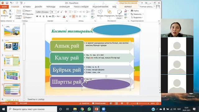Screen dimensions: 199x112
Task: Fit slide to current window
Action: pyautogui.click(x=158, y=103)
